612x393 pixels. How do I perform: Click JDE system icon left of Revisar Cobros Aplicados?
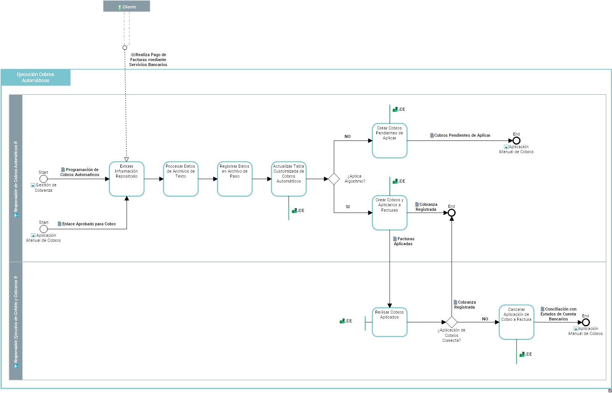click(x=342, y=321)
